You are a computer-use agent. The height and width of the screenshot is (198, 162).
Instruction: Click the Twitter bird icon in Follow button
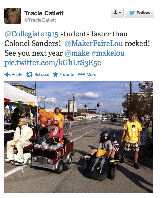[x=132, y=13]
